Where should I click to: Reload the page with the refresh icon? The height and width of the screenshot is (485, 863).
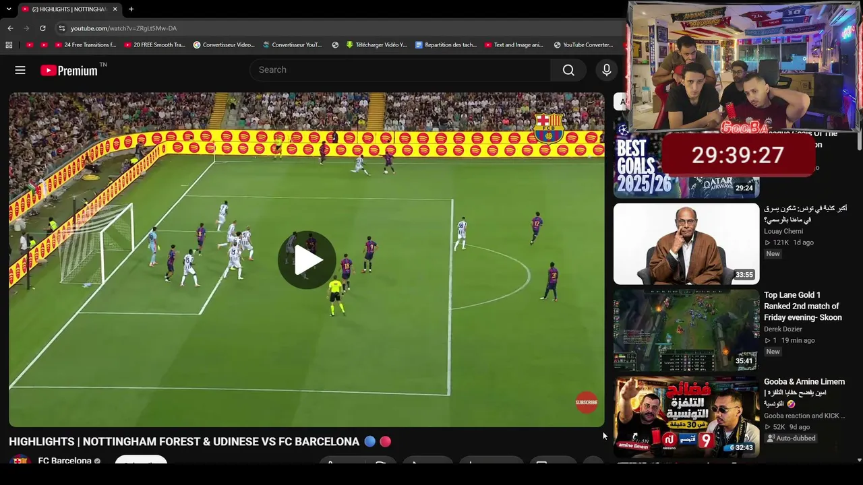point(42,28)
